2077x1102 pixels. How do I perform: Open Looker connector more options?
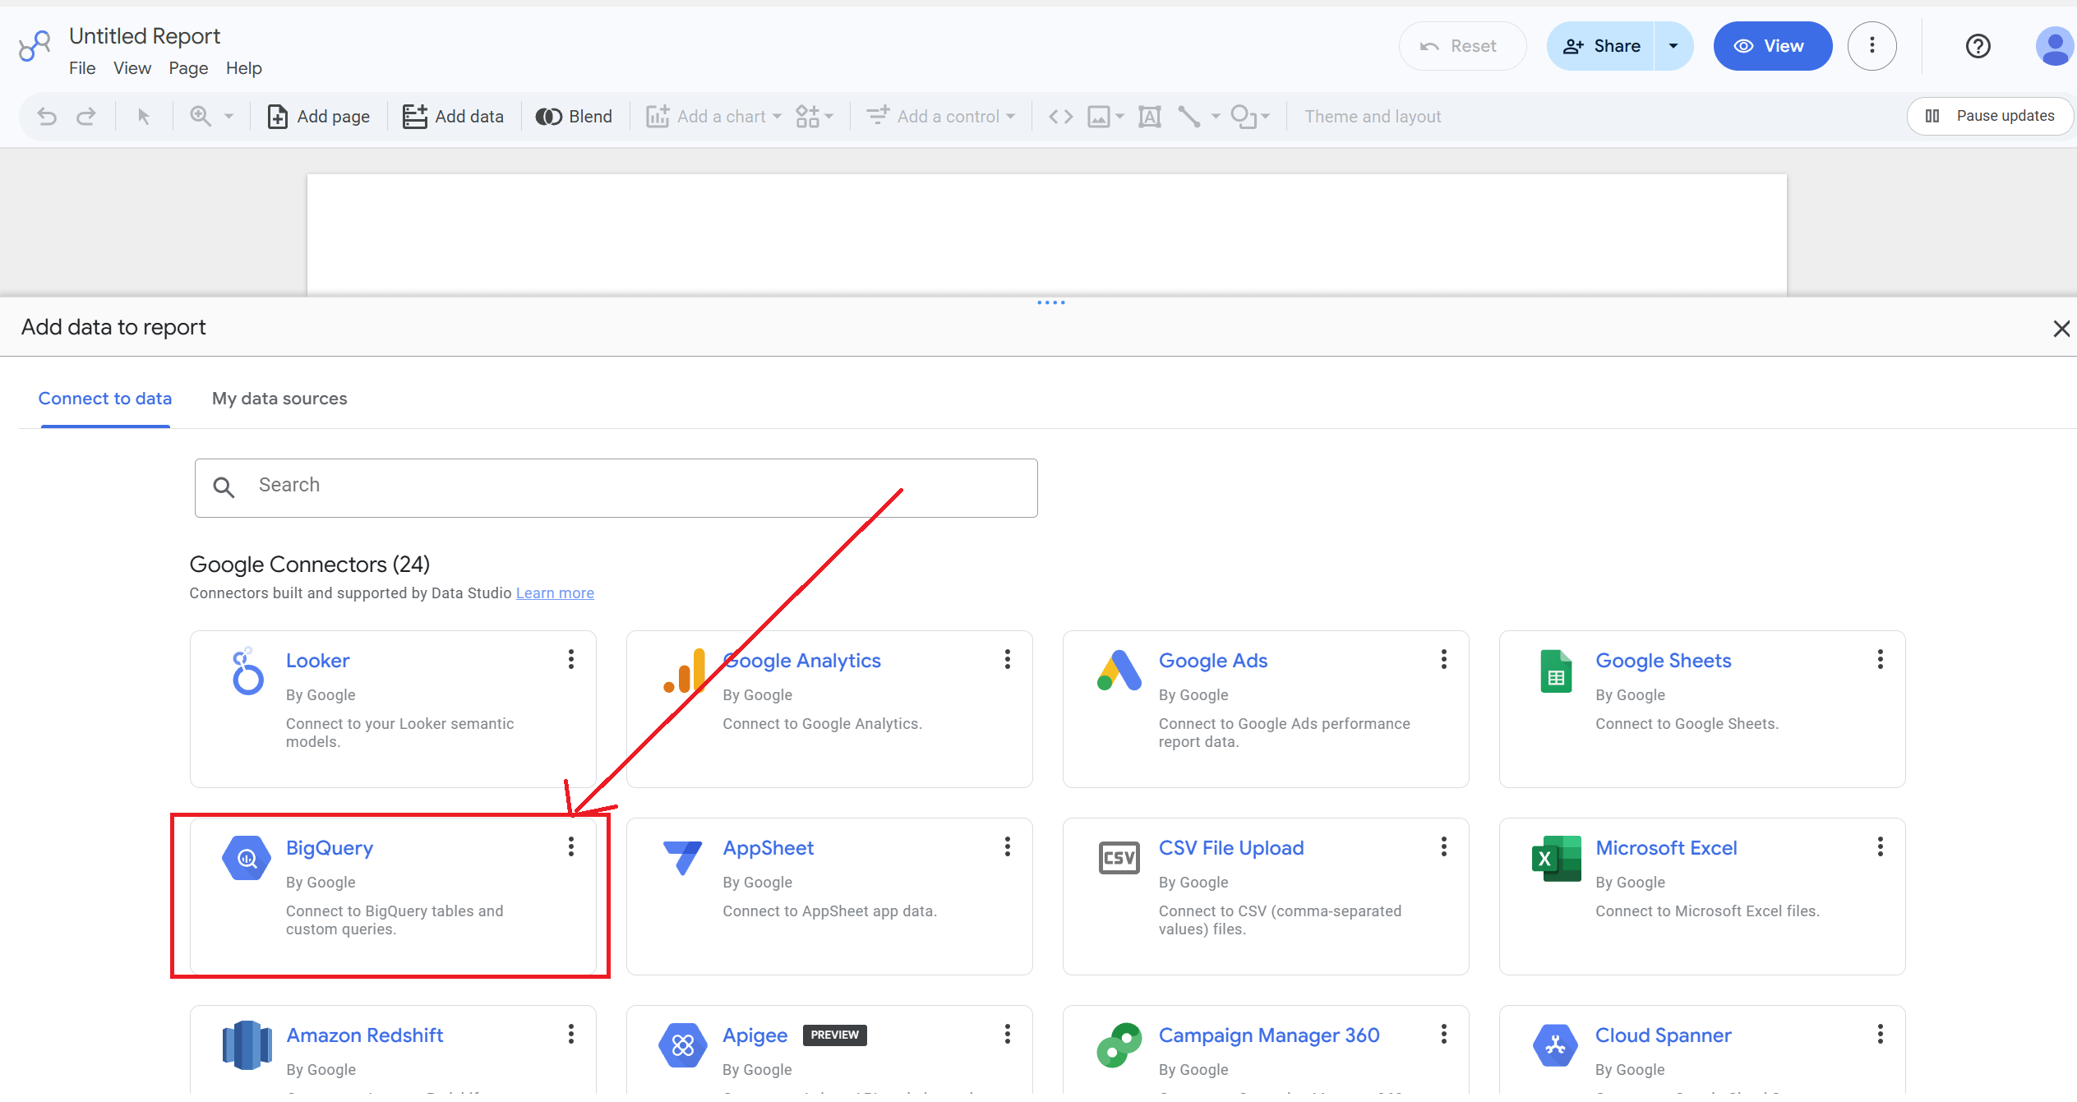point(570,659)
